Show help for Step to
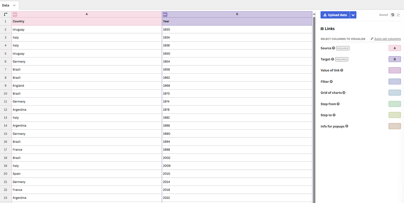The image size is (404, 203). click(x=334, y=115)
